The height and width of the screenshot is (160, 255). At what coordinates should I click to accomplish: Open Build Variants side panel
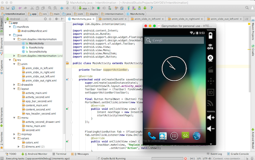click(2, 117)
